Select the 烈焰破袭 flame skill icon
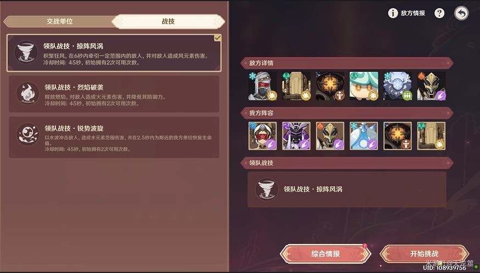Viewport: 480px width, 273px height. 27,94
